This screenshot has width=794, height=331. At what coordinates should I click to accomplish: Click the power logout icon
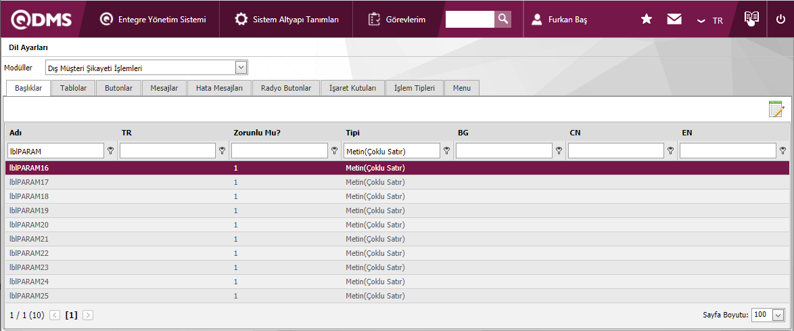pyautogui.click(x=780, y=20)
